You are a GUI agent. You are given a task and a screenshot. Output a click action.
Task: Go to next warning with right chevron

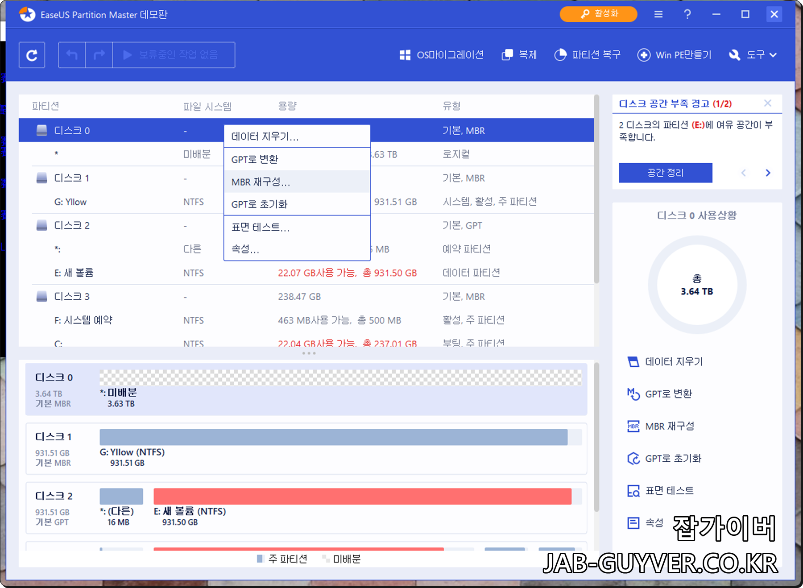[768, 173]
